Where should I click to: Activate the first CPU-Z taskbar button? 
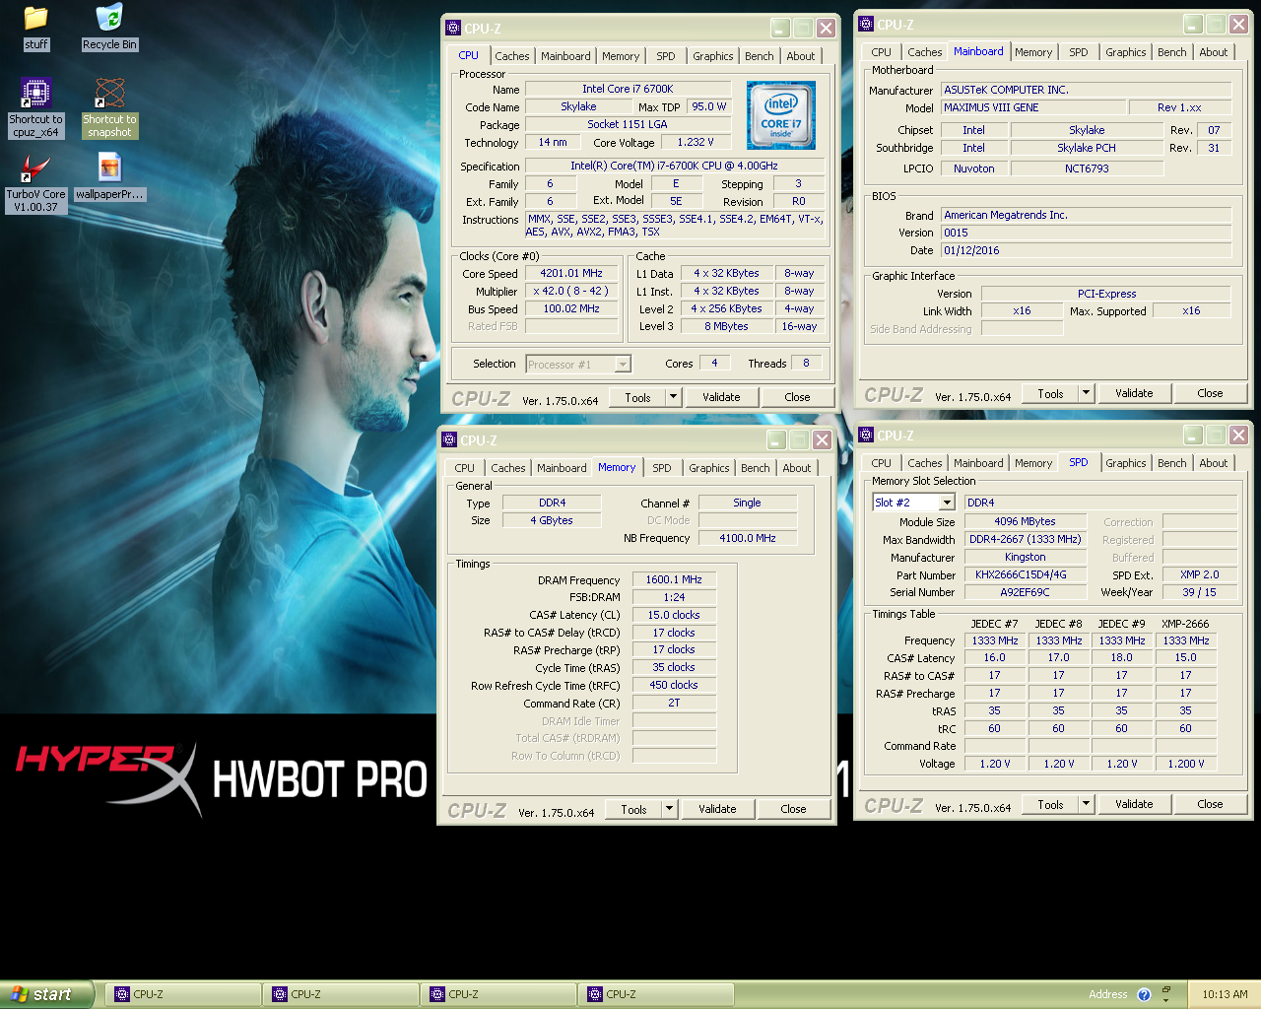(183, 994)
